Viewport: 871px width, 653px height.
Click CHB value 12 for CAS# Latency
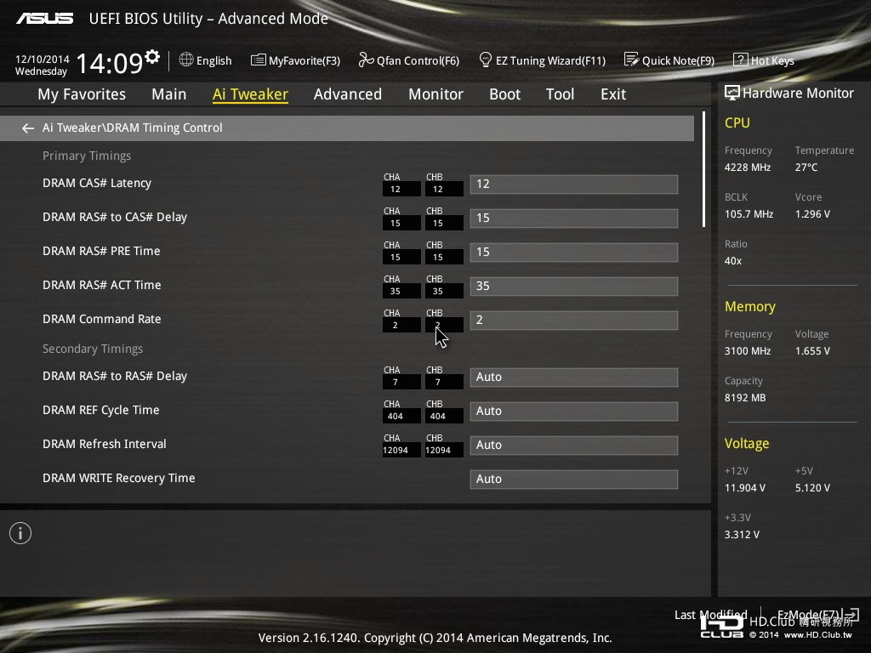[444, 190]
